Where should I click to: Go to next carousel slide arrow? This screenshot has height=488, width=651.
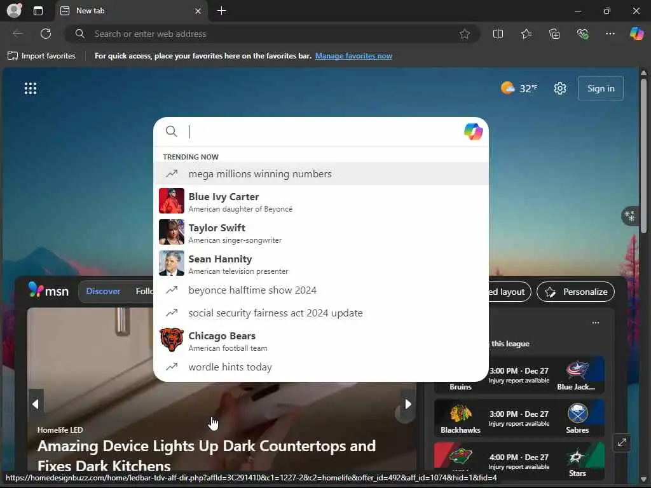(x=408, y=403)
